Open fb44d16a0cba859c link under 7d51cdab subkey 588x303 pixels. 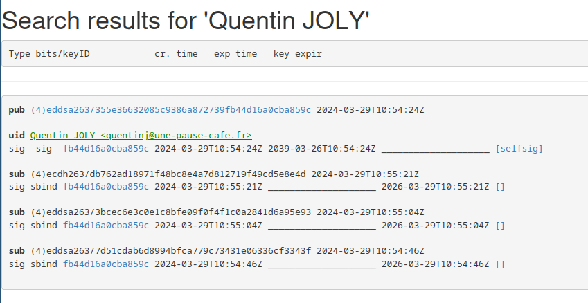(106, 264)
